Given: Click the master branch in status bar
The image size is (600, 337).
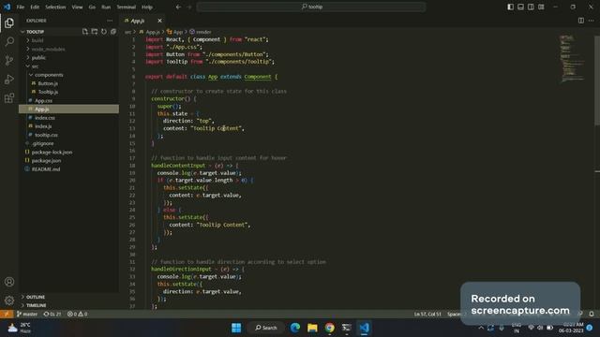Looking at the screenshot, I should pos(27,315).
